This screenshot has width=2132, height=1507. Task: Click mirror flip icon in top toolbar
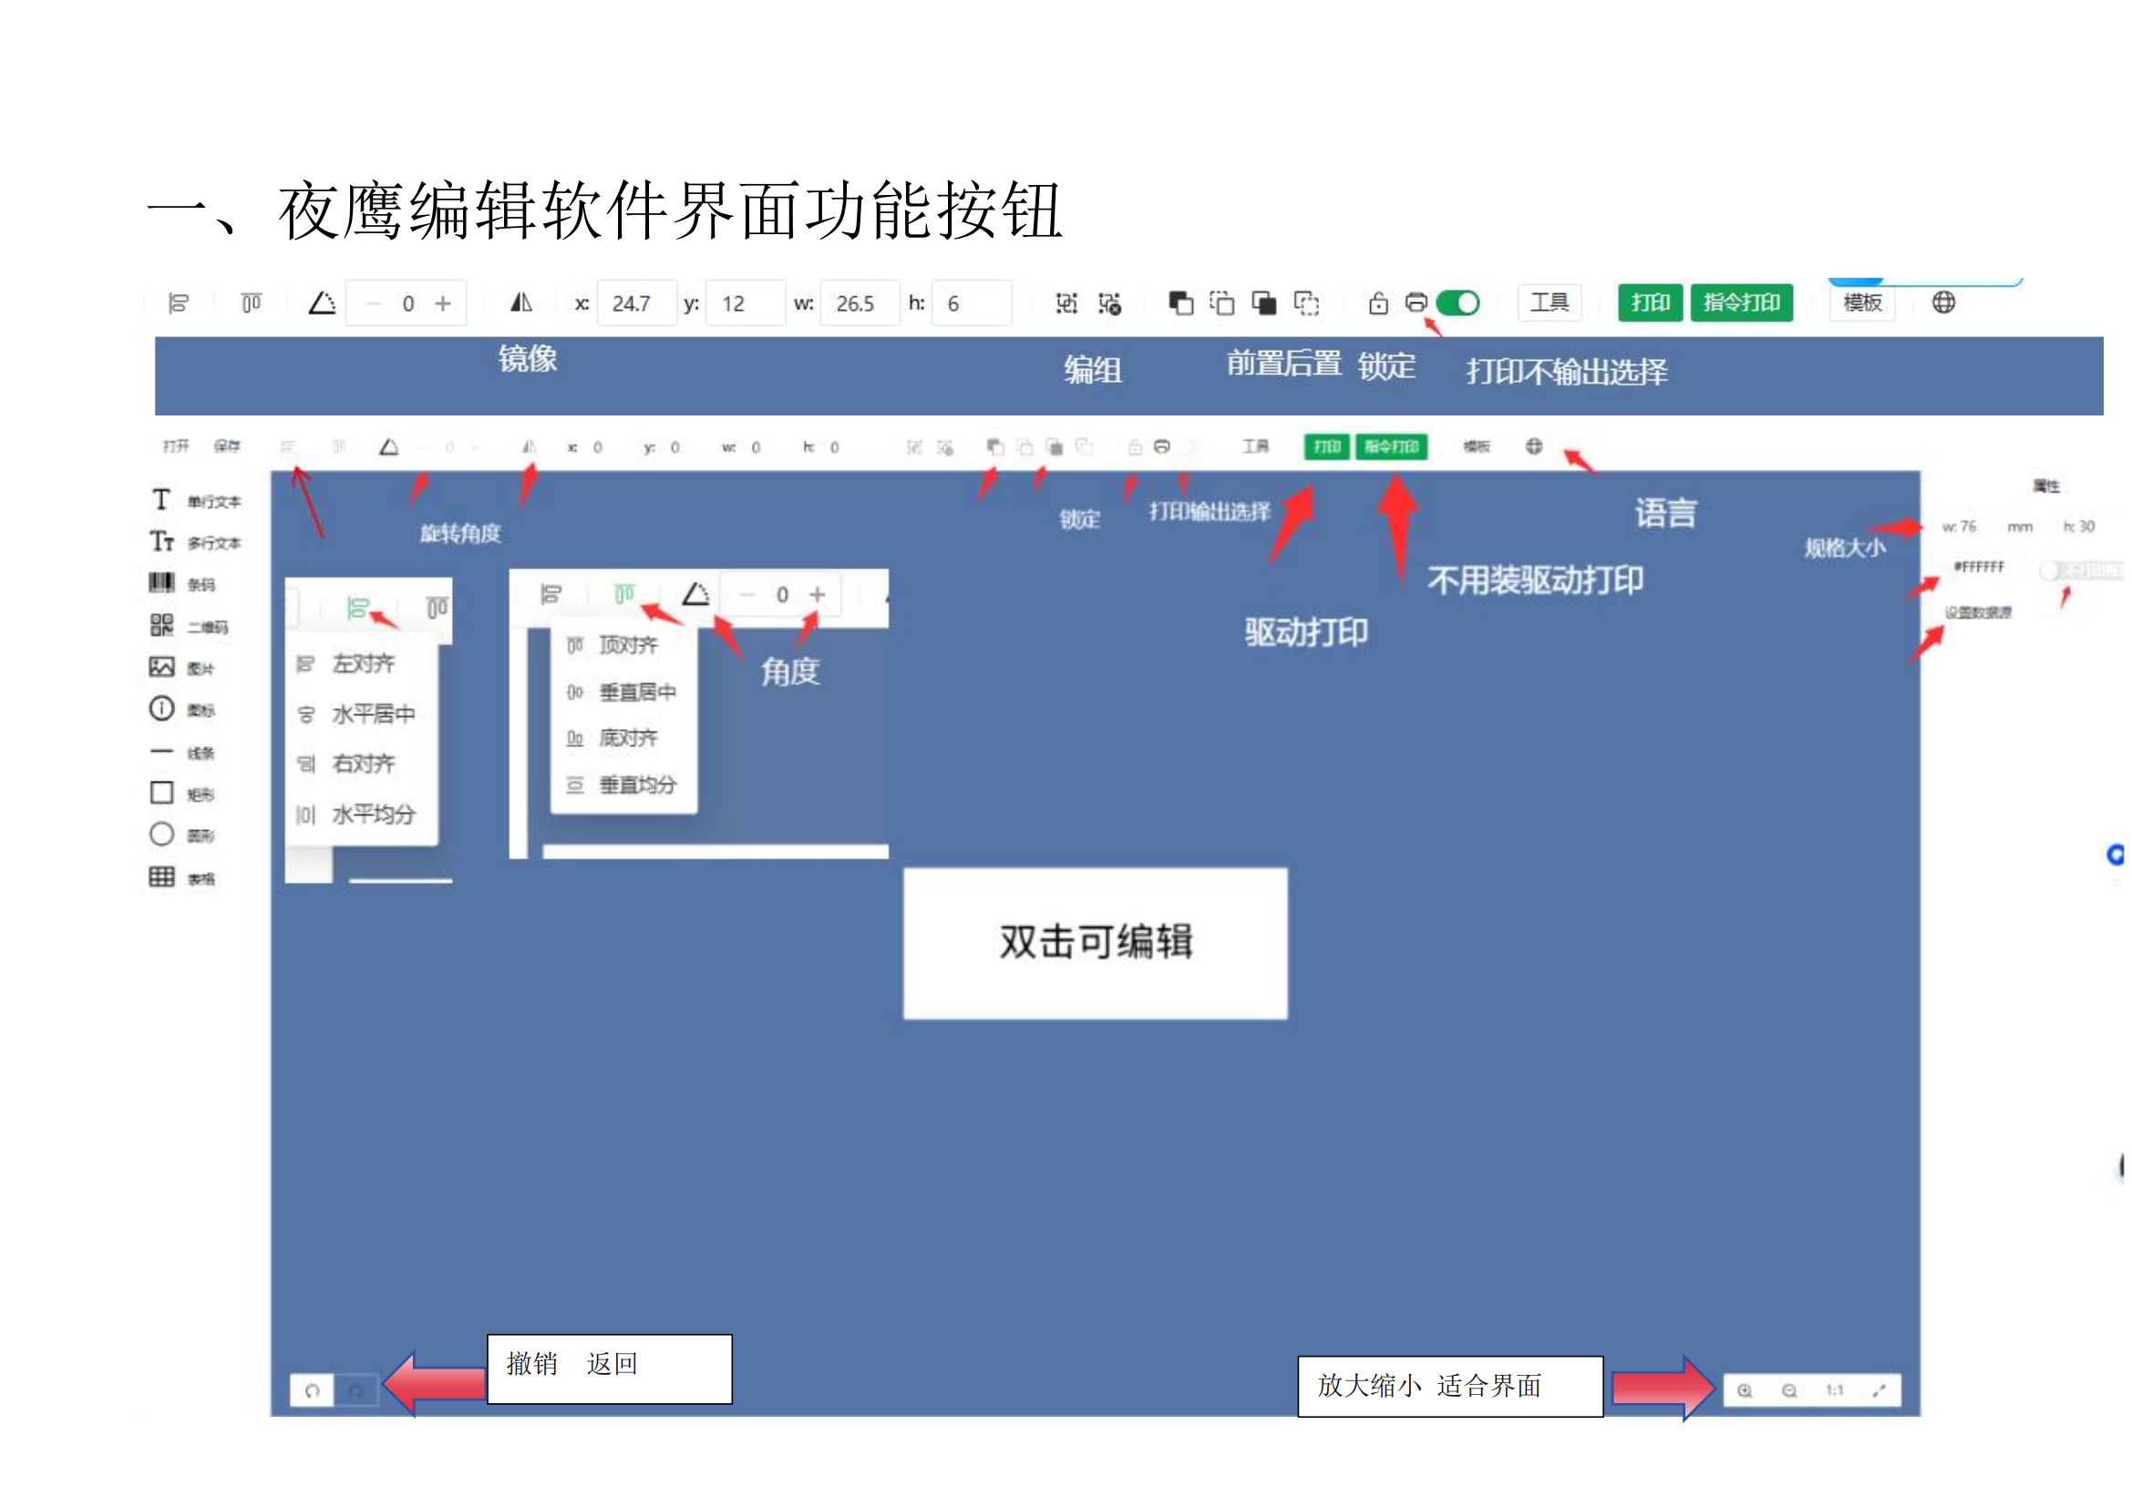(521, 302)
